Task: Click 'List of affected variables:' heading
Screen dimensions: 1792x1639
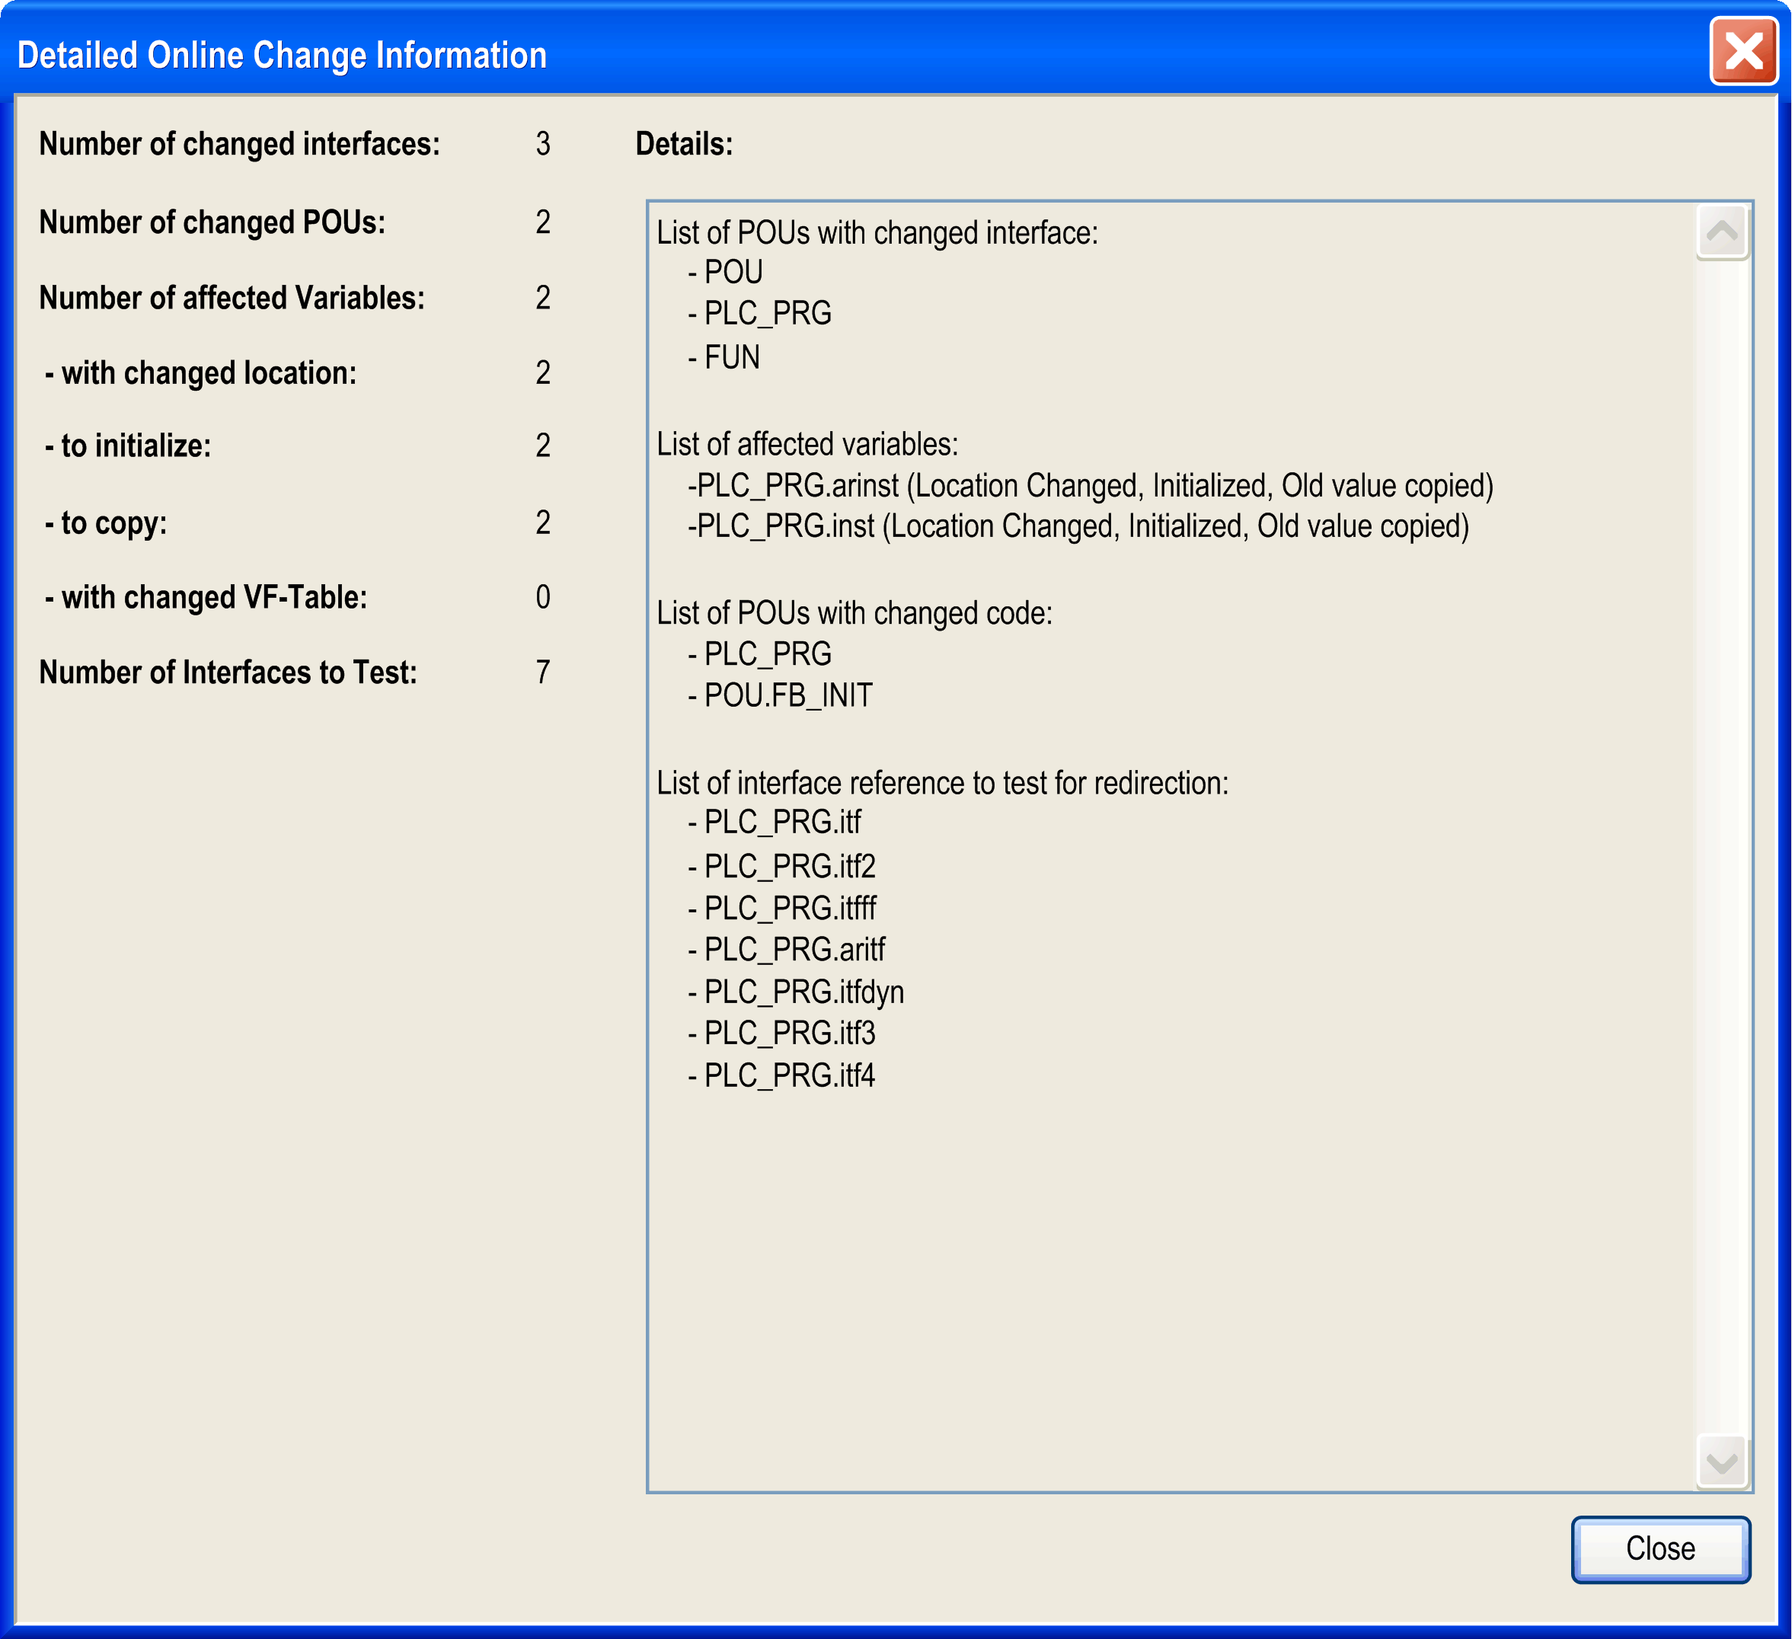Action: [x=807, y=445]
